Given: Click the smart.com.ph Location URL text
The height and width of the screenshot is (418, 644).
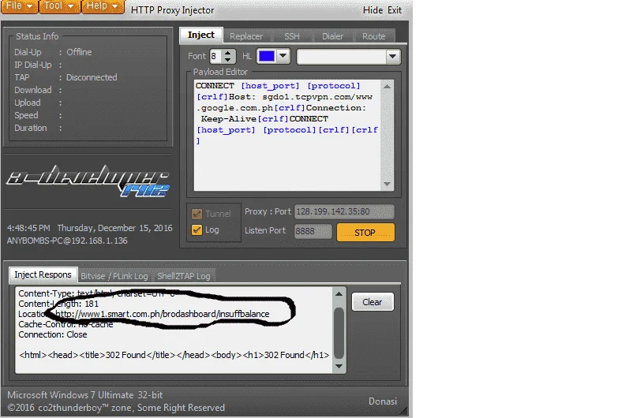Looking at the screenshot, I should tap(163, 314).
